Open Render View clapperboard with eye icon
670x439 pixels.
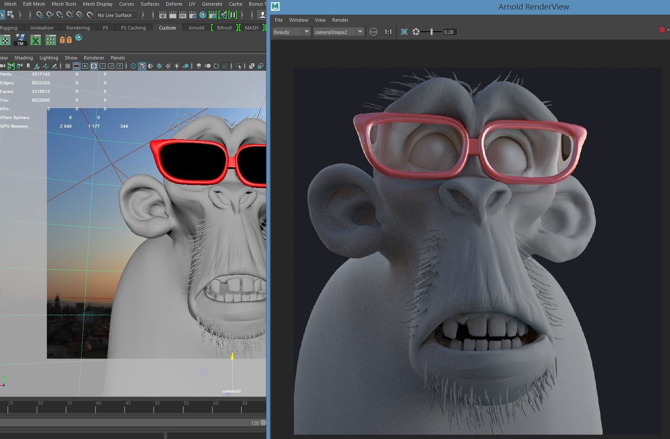pos(162,15)
